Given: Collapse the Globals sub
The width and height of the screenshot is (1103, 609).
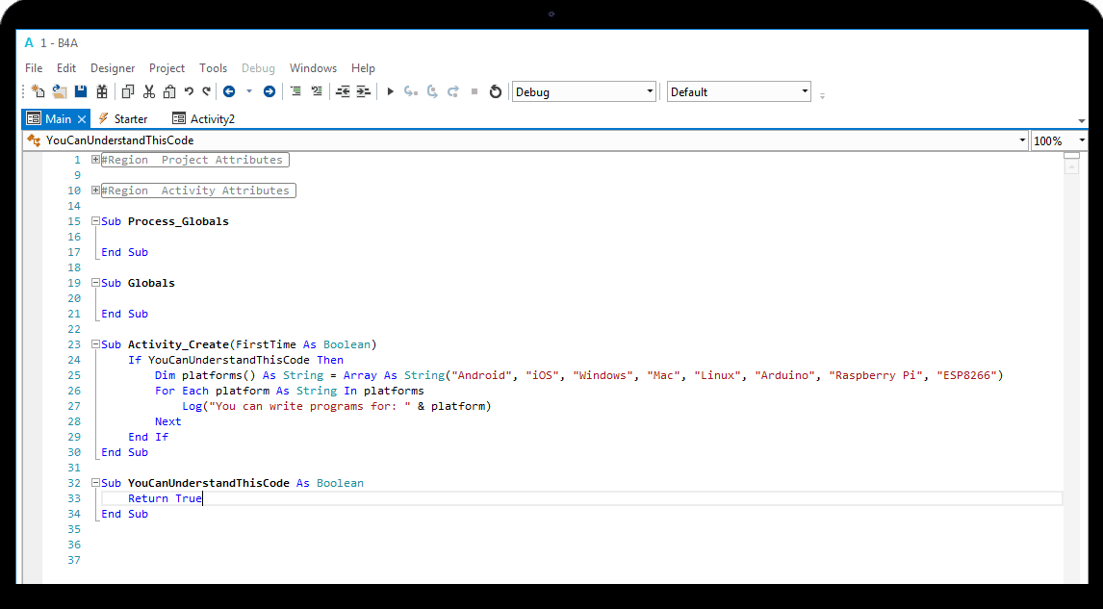Looking at the screenshot, I should click(95, 283).
